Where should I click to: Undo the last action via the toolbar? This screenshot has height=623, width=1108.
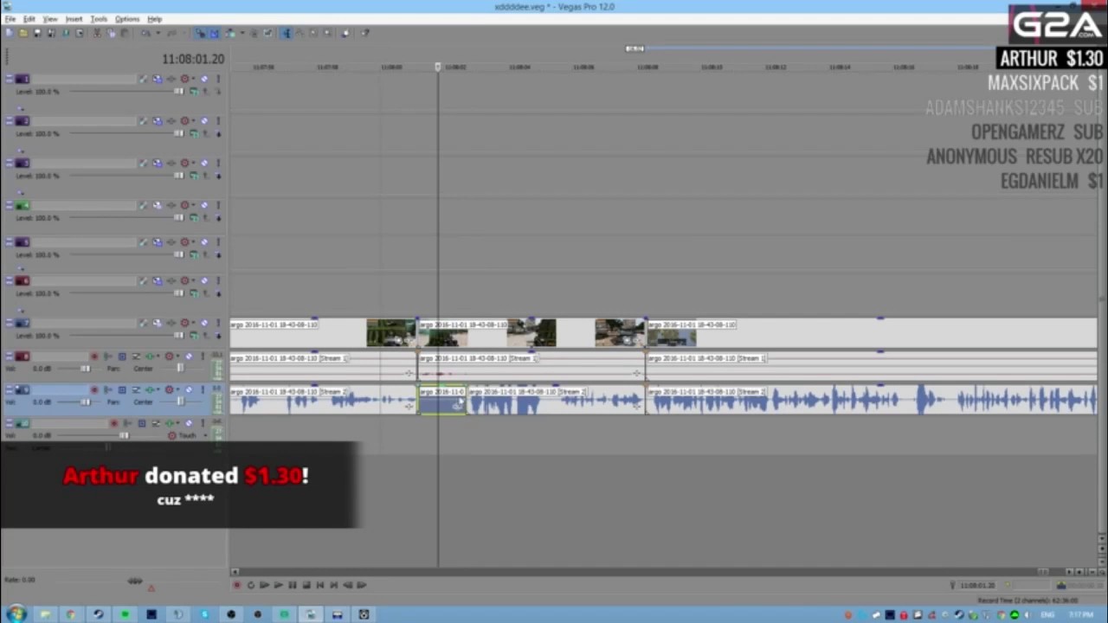point(145,33)
